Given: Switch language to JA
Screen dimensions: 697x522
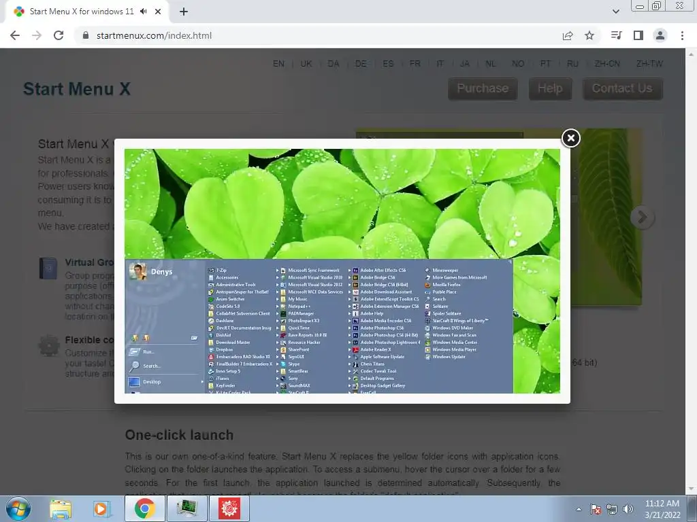Looking at the screenshot, I should (x=464, y=63).
